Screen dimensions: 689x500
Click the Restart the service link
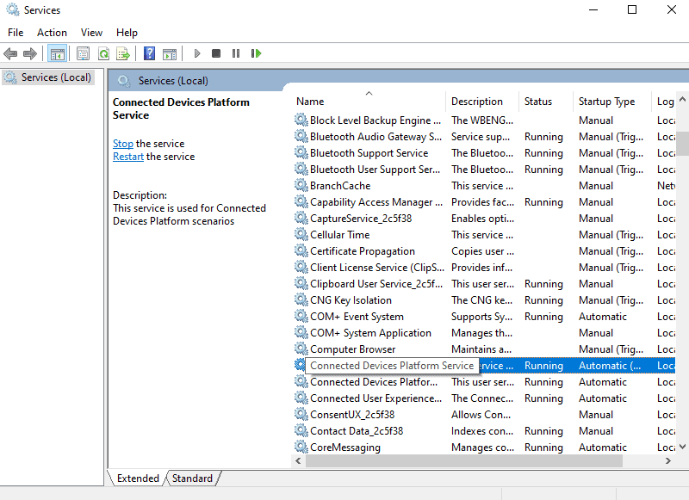[x=128, y=157]
